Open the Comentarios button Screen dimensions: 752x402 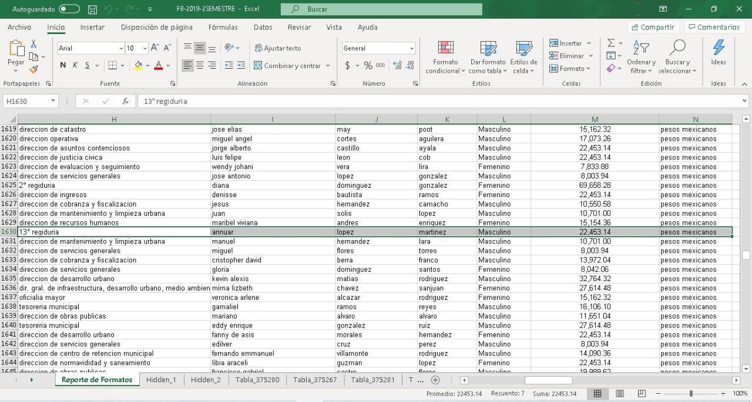[714, 27]
